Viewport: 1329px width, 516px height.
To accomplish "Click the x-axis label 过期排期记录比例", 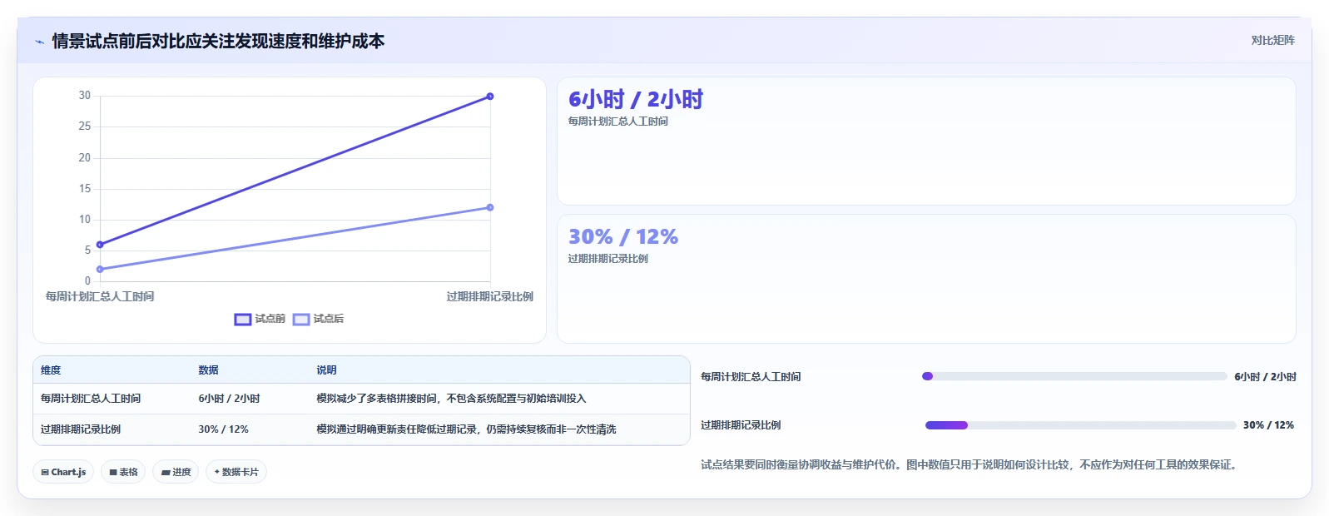I will click(x=490, y=296).
